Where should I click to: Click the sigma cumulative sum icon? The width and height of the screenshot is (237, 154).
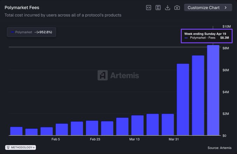[158, 7]
